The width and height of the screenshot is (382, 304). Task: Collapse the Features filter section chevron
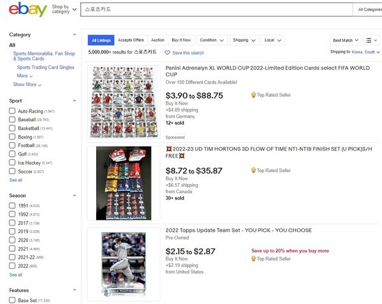click(74, 290)
